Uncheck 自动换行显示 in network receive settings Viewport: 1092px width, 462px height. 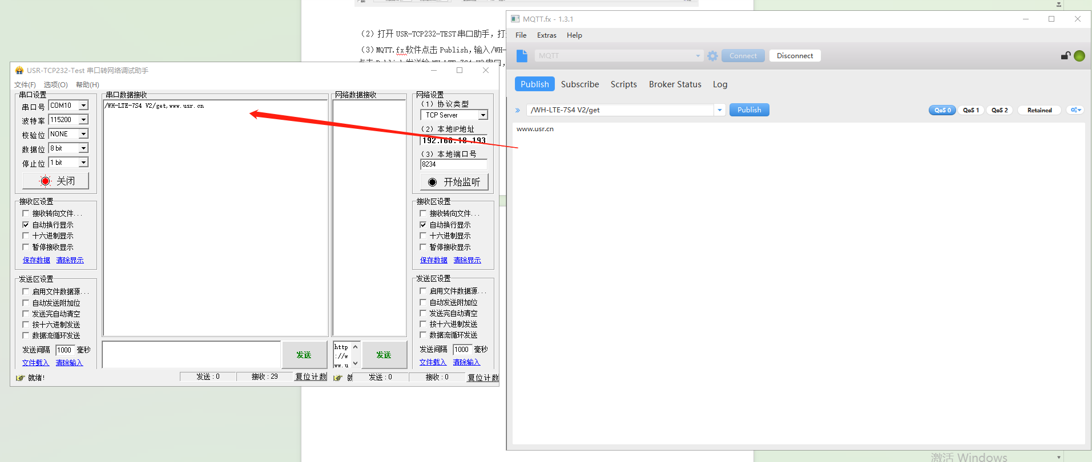pos(423,225)
